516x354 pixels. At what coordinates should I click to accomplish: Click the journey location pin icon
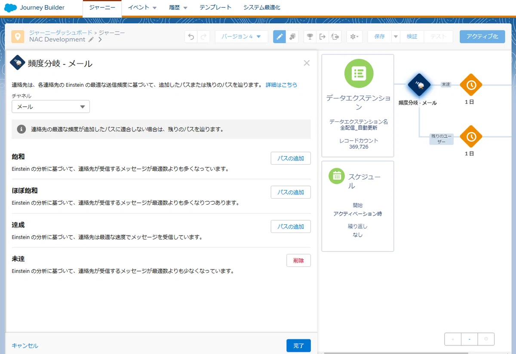(x=18, y=36)
